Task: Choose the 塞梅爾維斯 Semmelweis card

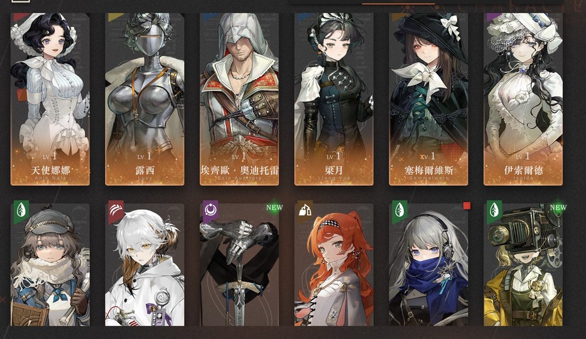Action: tap(428, 99)
